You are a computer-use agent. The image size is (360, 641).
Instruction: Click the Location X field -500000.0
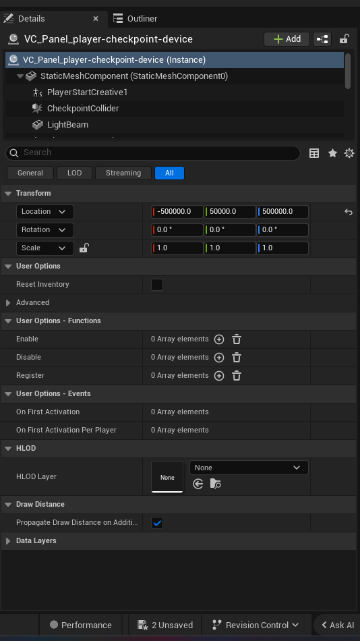(x=177, y=211)
